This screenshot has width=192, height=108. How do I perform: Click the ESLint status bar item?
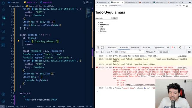pyautogui.click(x=80, y=106)
